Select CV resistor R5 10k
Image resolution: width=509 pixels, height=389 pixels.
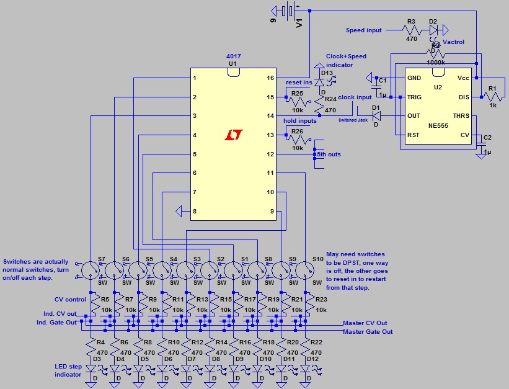[95, 304]
